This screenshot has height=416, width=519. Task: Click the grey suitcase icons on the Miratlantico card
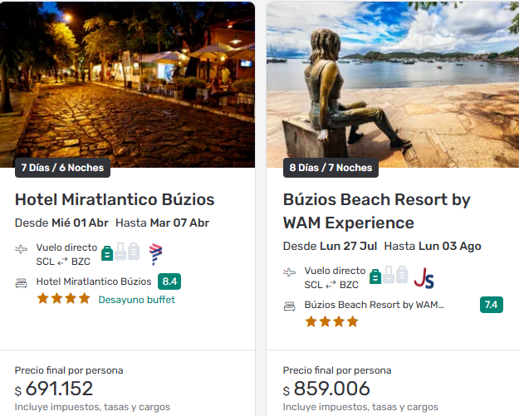click(x=127, y=252)
